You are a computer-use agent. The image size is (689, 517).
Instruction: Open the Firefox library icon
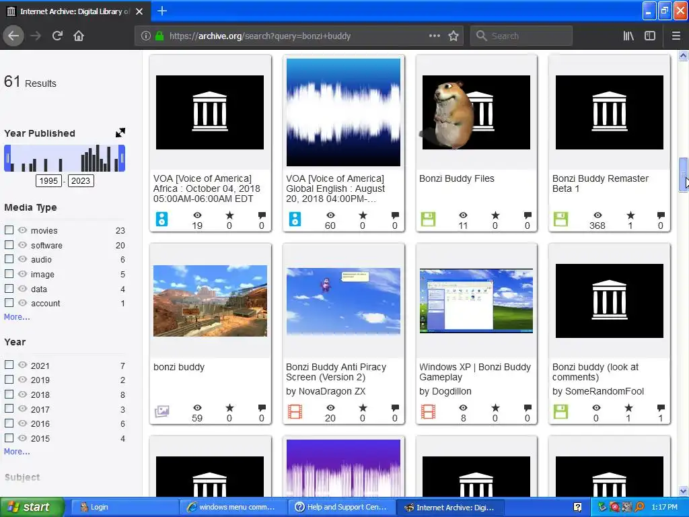point(628,36)
